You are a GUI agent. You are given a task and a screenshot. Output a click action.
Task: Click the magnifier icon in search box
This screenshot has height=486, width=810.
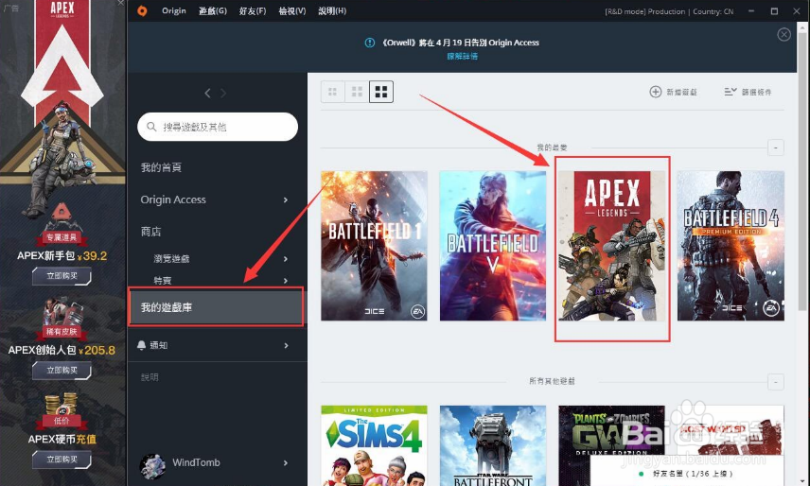click(x=151, y=127)
